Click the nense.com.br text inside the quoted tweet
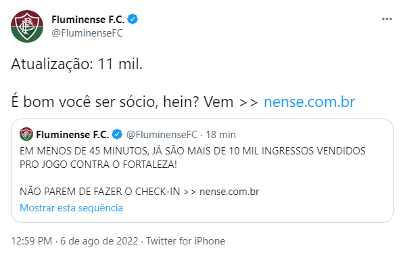 click(x=229, y=192)
